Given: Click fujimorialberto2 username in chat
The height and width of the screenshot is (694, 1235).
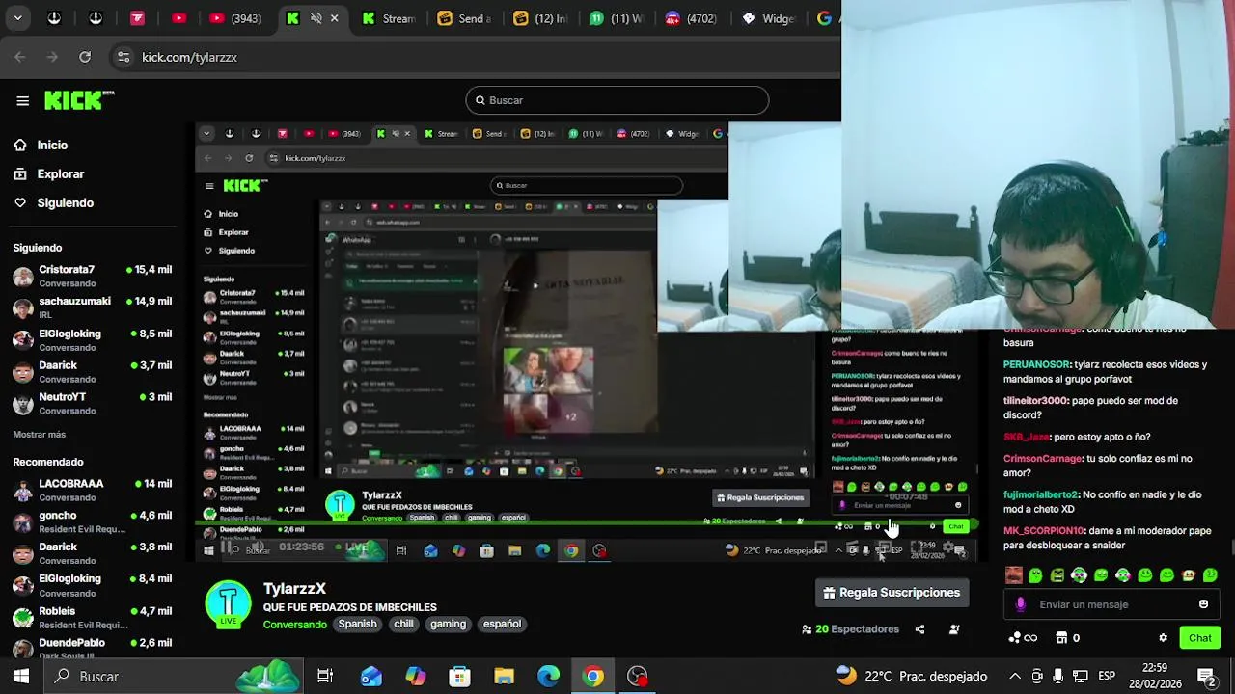Looking at the screenshot, I should click(x=1041, y=494).
